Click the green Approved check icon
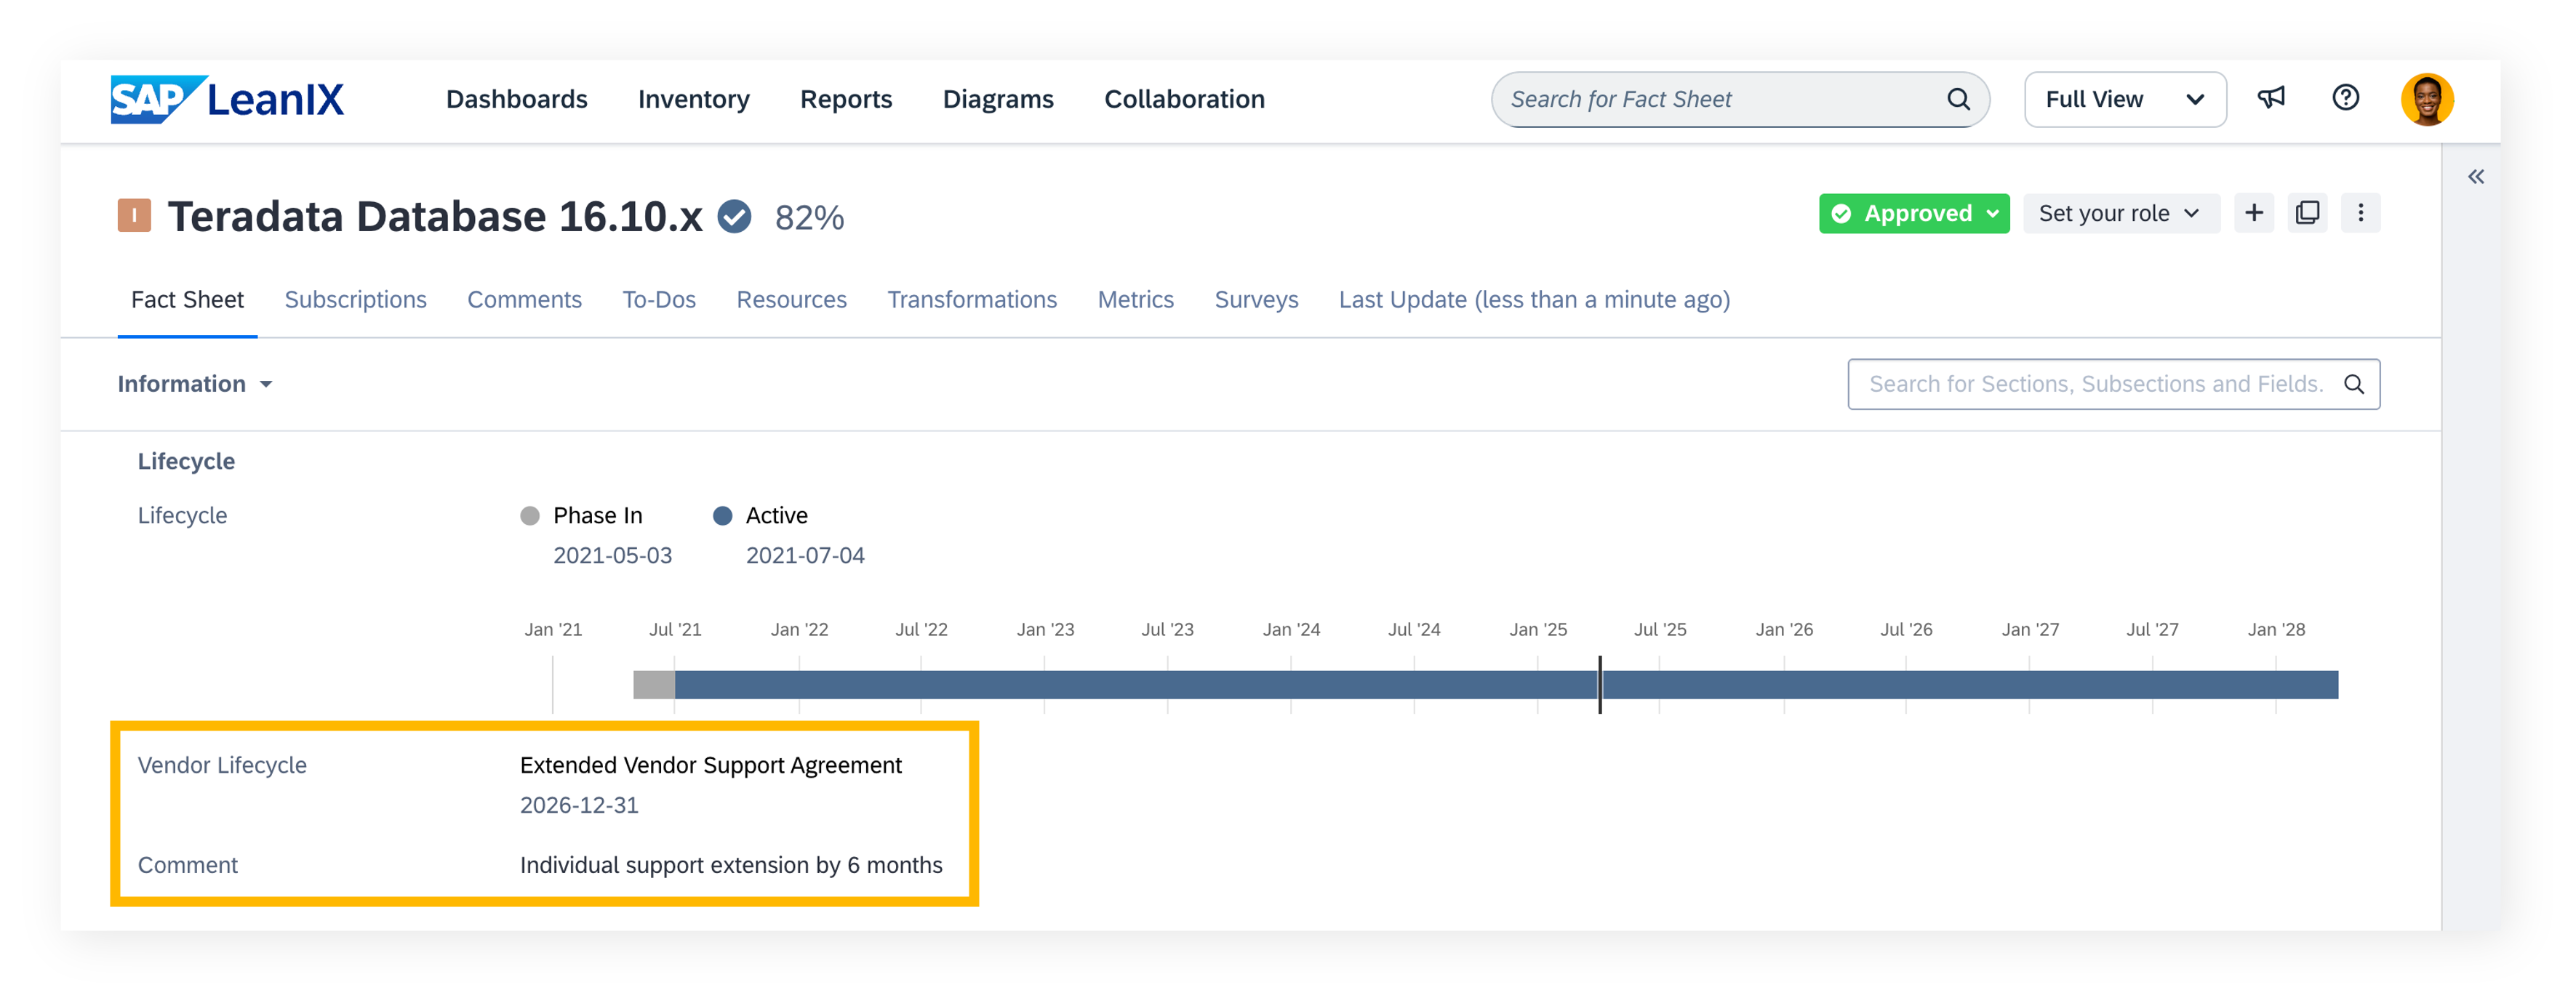 click(1841, 214)
